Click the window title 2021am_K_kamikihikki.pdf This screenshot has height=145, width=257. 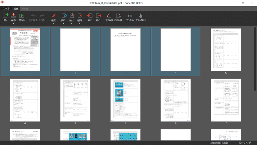(106, 3)
